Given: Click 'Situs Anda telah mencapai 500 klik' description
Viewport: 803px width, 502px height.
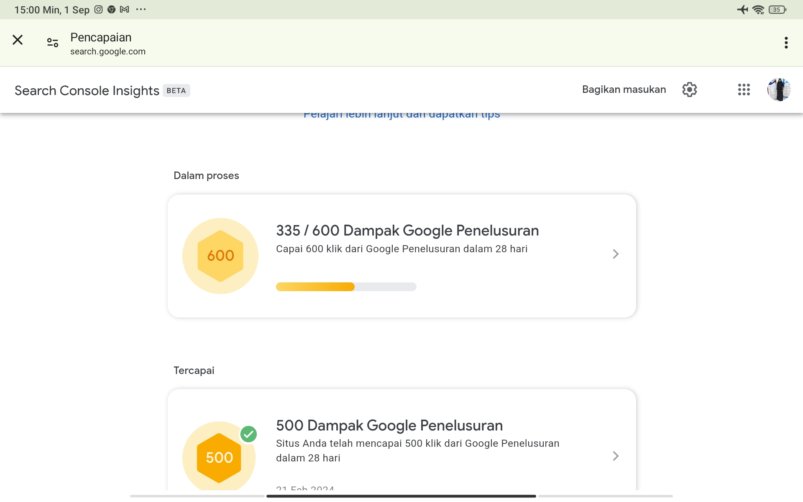Looking at the screenshot, I should click(x=417, y=451).
